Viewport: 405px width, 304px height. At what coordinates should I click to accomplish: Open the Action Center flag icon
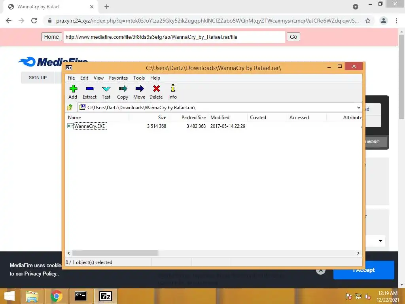(x=348, y=296)
